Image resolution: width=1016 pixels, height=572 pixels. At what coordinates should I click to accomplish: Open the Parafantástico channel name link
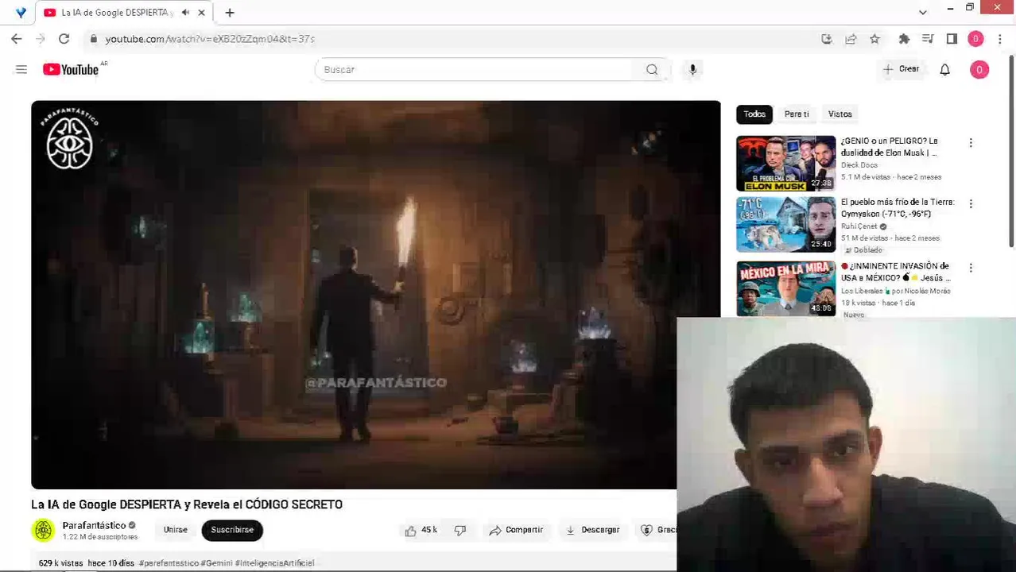click(94, 525)
